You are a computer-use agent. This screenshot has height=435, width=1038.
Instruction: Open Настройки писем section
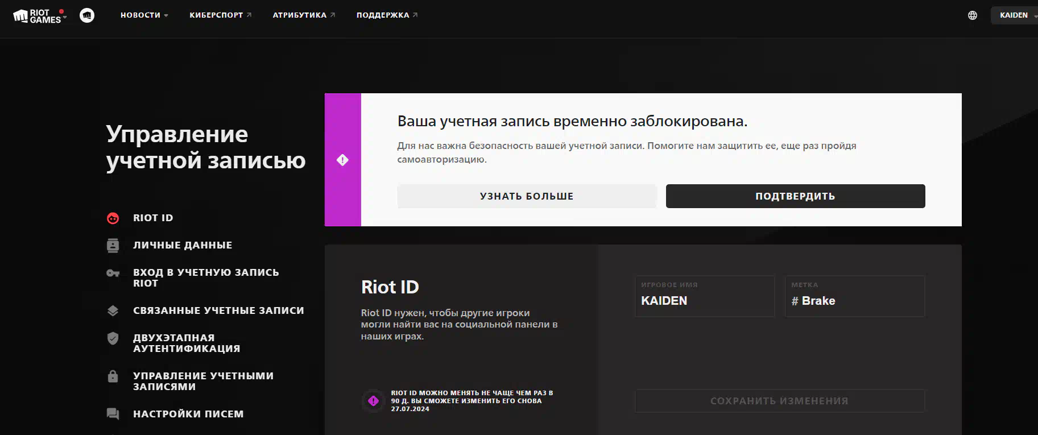click(188, 414)
